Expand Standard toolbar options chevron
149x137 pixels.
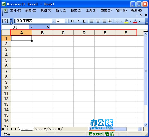[x=11, y=21]
